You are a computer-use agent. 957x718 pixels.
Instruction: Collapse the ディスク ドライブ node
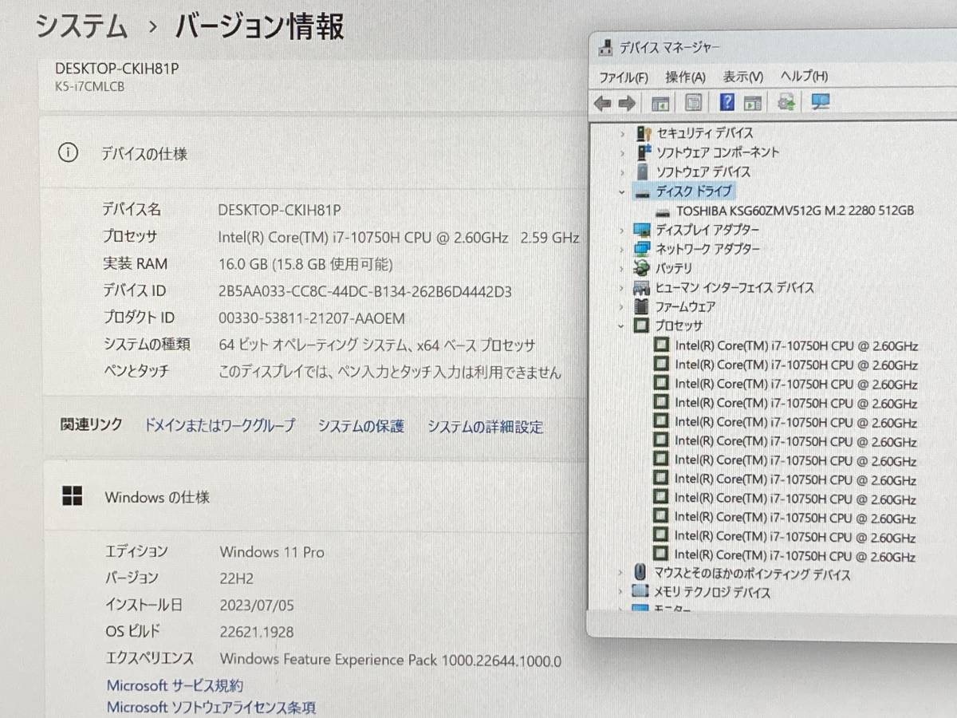tap(622, 191)
